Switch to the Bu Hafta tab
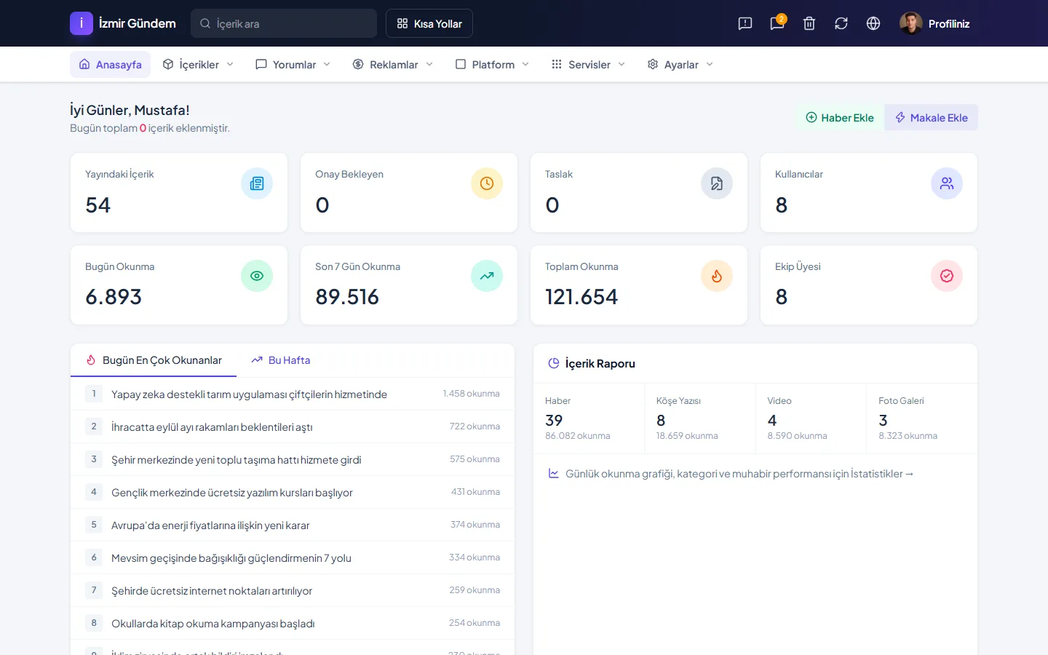 [x=281, y=360]
